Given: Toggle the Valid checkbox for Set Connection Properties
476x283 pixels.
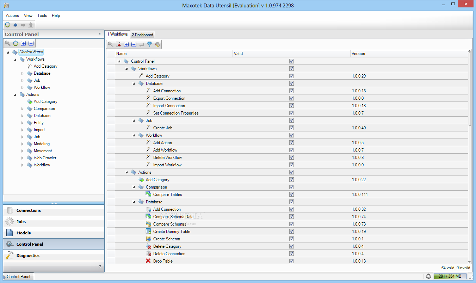Looking at the screenshot, I should click(291, 113).
